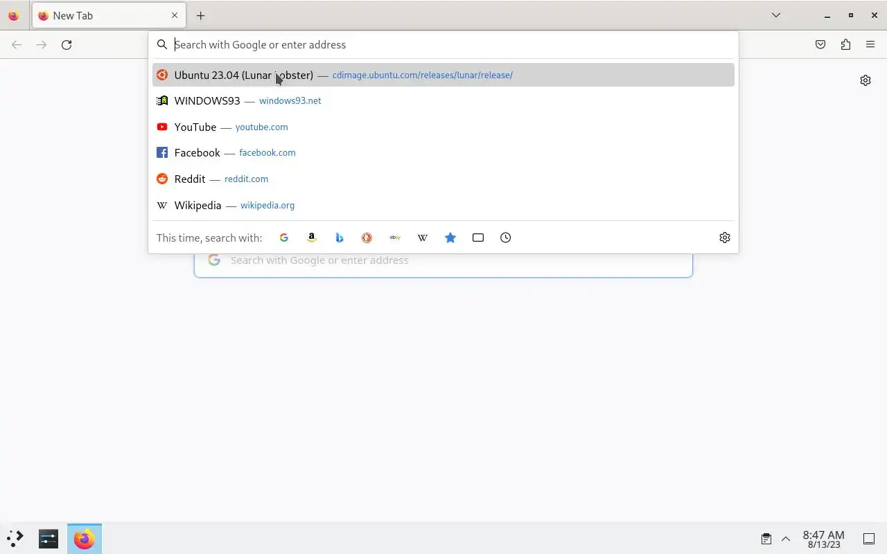Click the wikipedia.org URL

pyautogui.click(x=267, y=205)
